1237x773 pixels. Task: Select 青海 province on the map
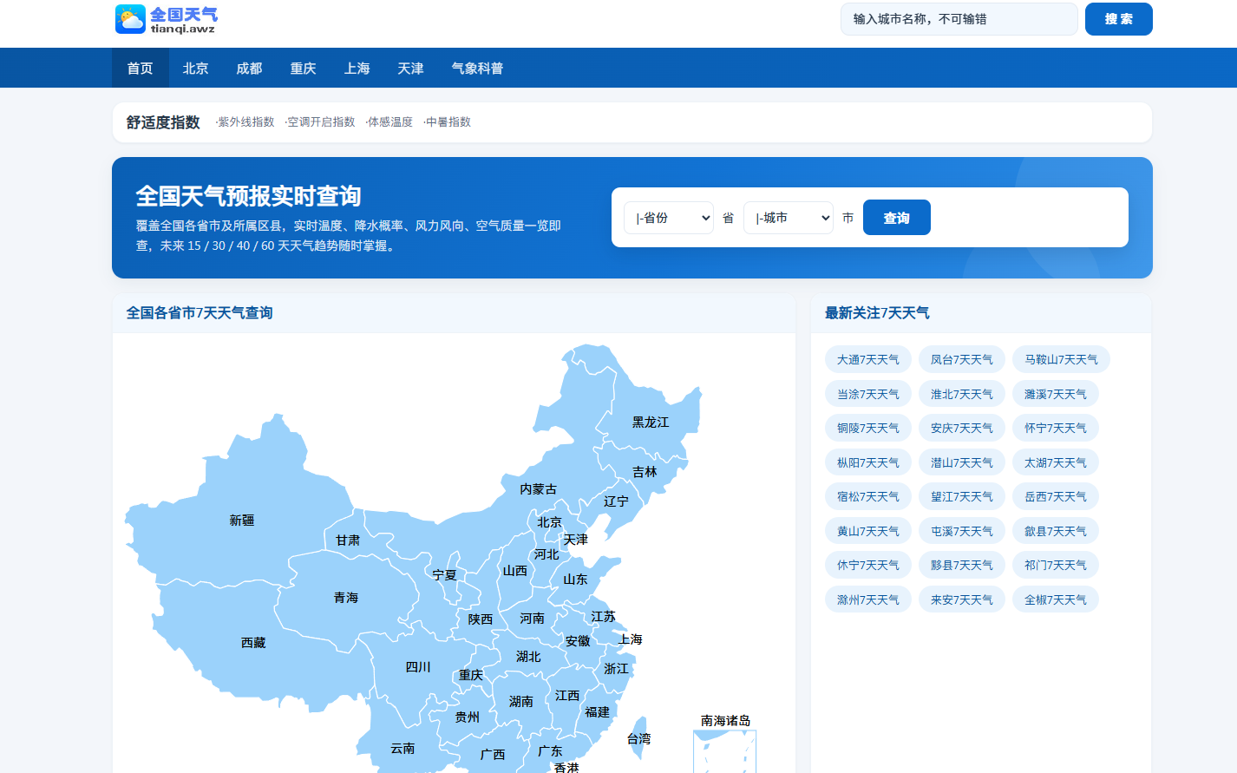coord(346,598)
